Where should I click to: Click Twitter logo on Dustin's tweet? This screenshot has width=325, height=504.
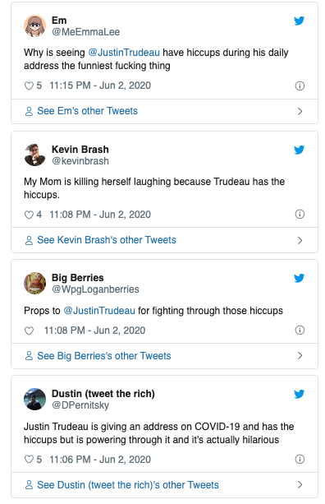[x=299, y=394]
